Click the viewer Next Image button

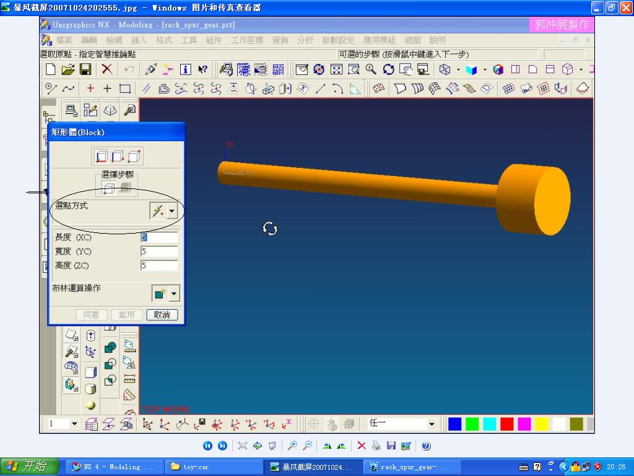pos(222,446)
